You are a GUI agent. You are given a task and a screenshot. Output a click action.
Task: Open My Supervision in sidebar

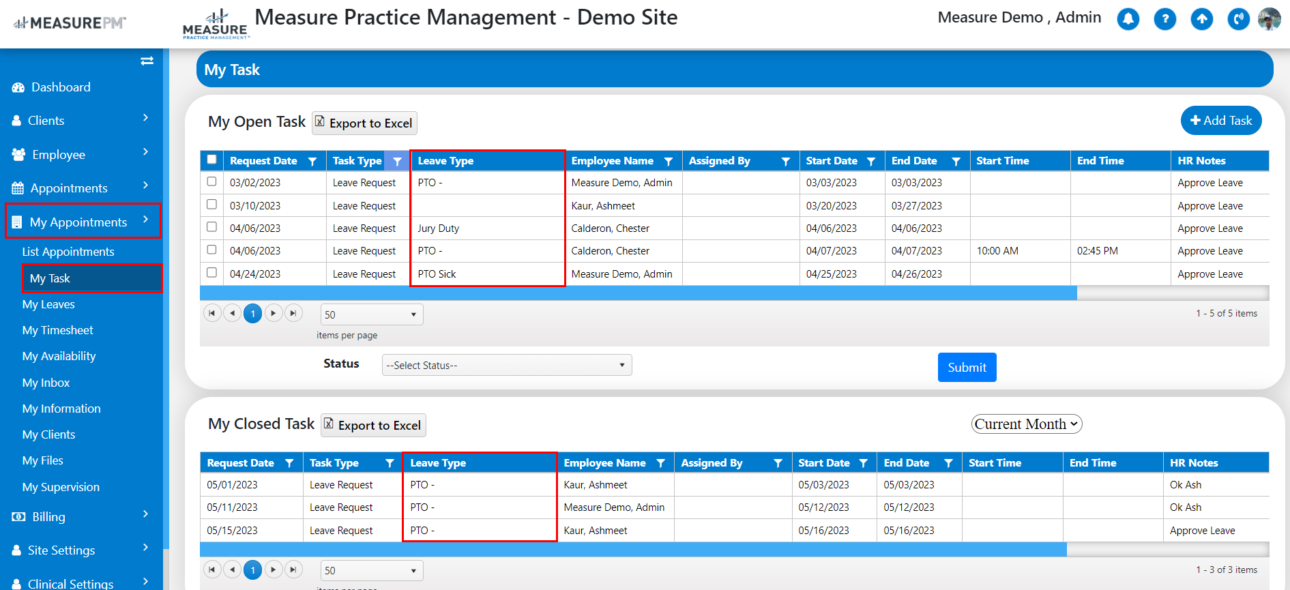61,487
